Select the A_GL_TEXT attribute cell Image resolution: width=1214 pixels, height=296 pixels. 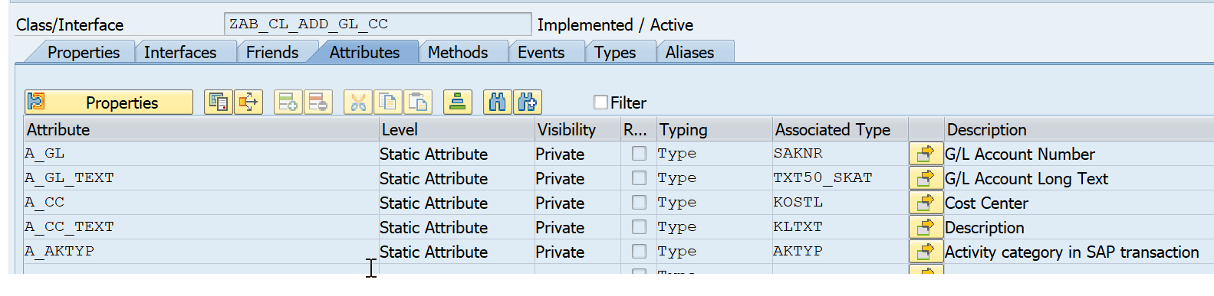pyautogui.click(x=201, y=178)
